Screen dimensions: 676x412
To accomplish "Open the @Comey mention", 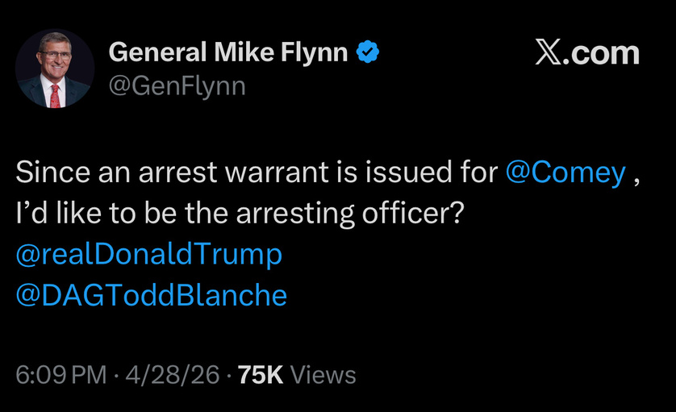I will pos(565,173).
